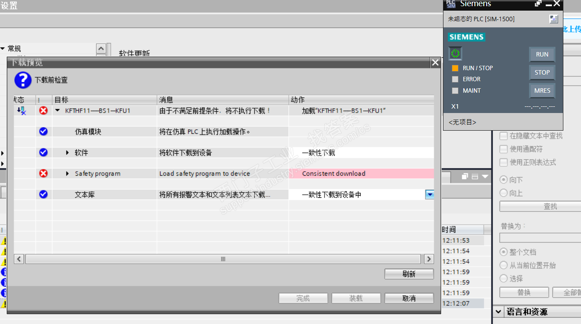Restore the Siemens PLCSIM window
The image size is (581, 324).
coord(538,4)
